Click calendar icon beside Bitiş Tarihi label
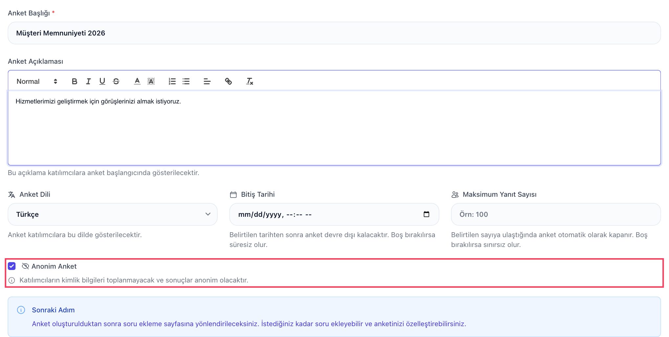Screen dimensions: 669x337 233,194
